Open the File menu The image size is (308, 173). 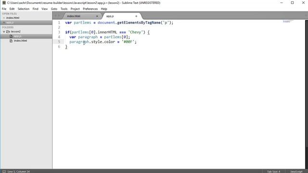(4, 9)
